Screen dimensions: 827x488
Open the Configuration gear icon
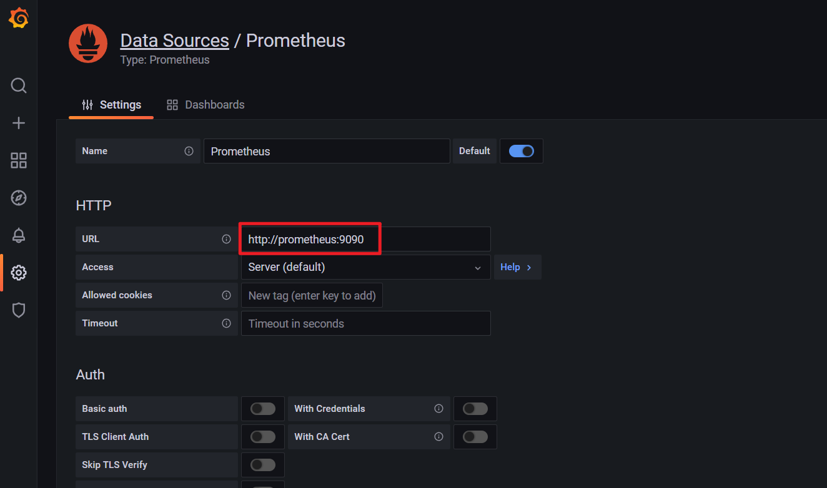coord(19,273)
